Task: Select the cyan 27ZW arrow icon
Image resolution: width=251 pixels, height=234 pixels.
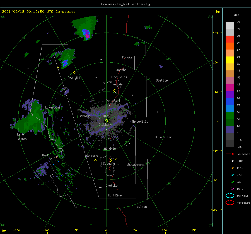Action: point(230,175)
